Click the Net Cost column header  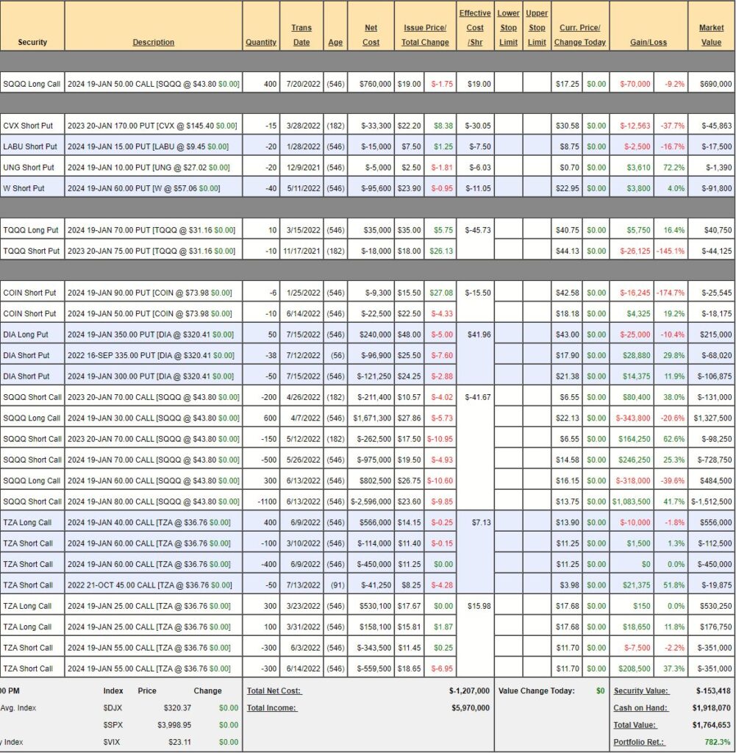(x=371, y=35)
